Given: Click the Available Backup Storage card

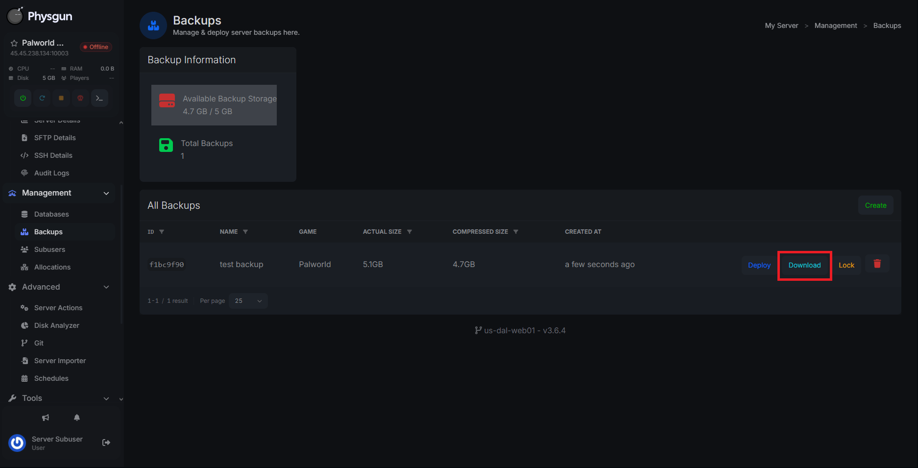Looking at the screenshot, I should 214,105.
